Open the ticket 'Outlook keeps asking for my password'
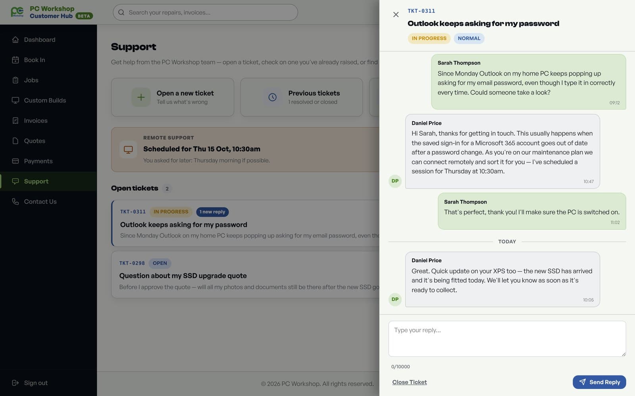Viewport: 635px width, 396px height. pyautogui.click(x=245, y=223)
